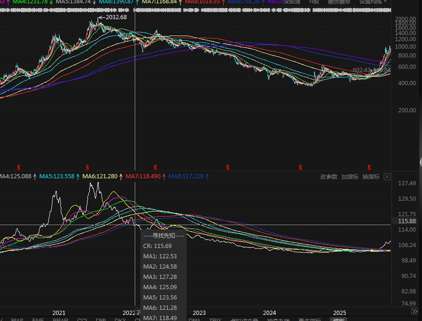Viewport: 422px width, 321px height.
Task: Click 换指标 to switch indicator
Action: (x=371, y=176)
